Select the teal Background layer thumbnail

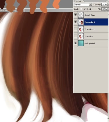point(81,43)
